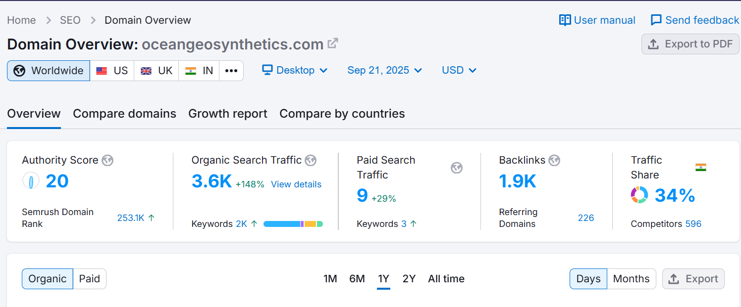Expand the USD currency dropdown

coord(459,70)
